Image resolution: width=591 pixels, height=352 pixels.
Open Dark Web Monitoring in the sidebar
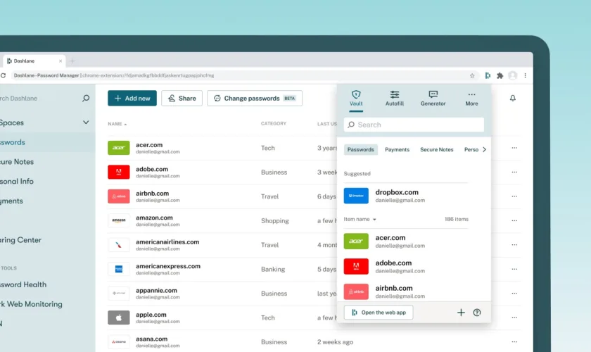pyautogui.click(x=31, y=304)
